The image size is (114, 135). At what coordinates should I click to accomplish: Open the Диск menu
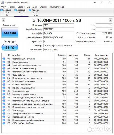click(35, 7)
